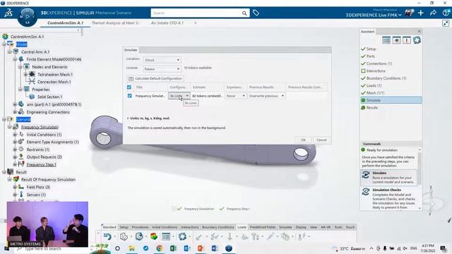This screenshot has height=254, width=452.
Task: Expand the Field Plots (3) tree node
Action: pyautogui.click(x=15, y=187)
